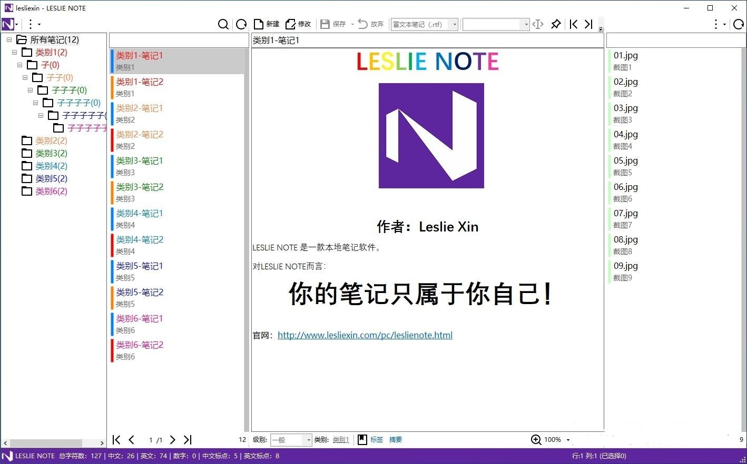Screen dimensions: 747x464
Task: Go to first page of note list
Action: [116, 440]
